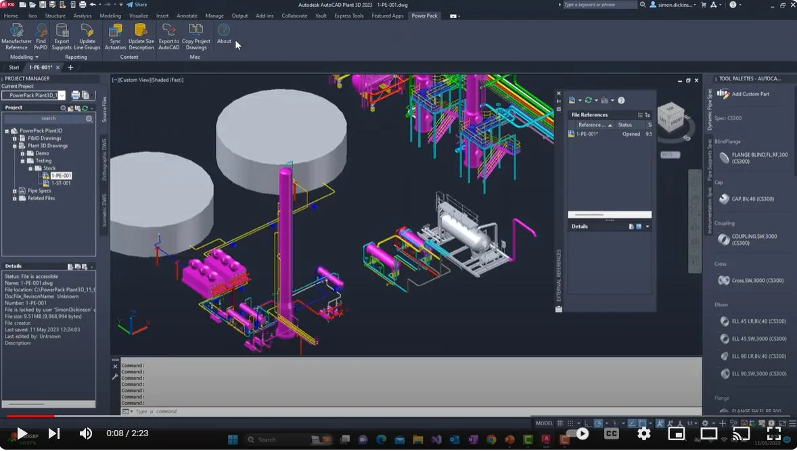This screenshot has width=797, height=451.
Task: Click the Find PnPID ribbon icon
Action: tap(41, 37)
